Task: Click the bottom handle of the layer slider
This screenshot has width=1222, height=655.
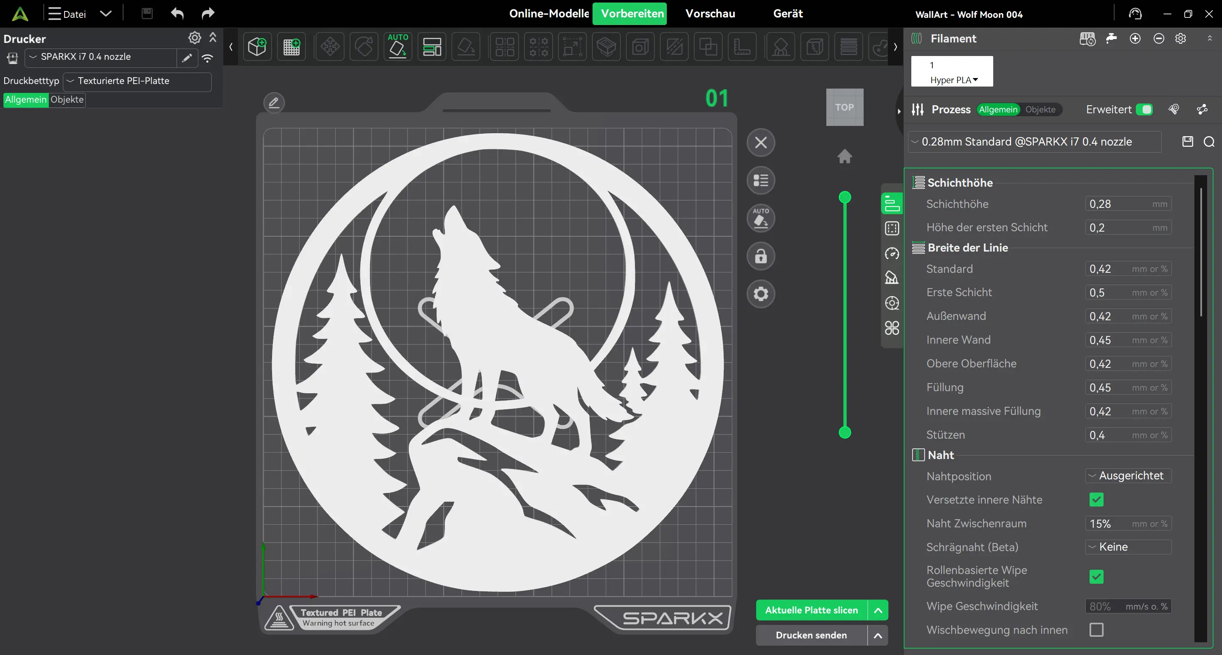Action: tap(844, 432)
